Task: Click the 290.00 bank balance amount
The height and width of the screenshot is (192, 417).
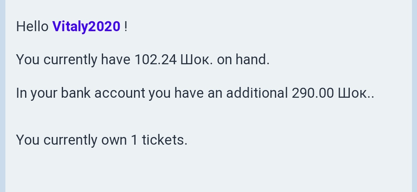Action: pos(313,93)
